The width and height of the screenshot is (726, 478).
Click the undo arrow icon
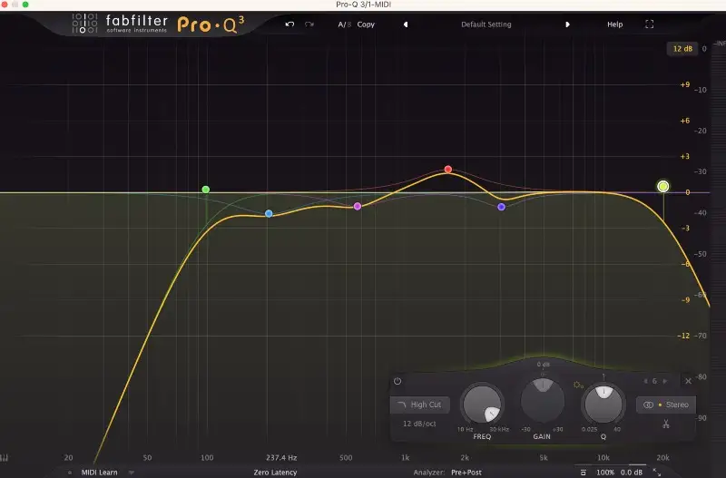(289, 24)
